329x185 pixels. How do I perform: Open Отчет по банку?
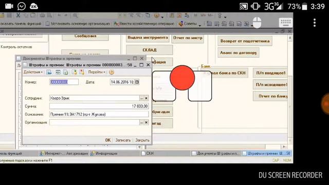[271, 96]
